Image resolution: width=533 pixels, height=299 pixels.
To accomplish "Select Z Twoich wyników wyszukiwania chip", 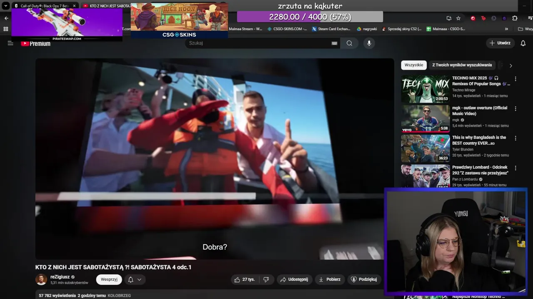I will [462, 65].
